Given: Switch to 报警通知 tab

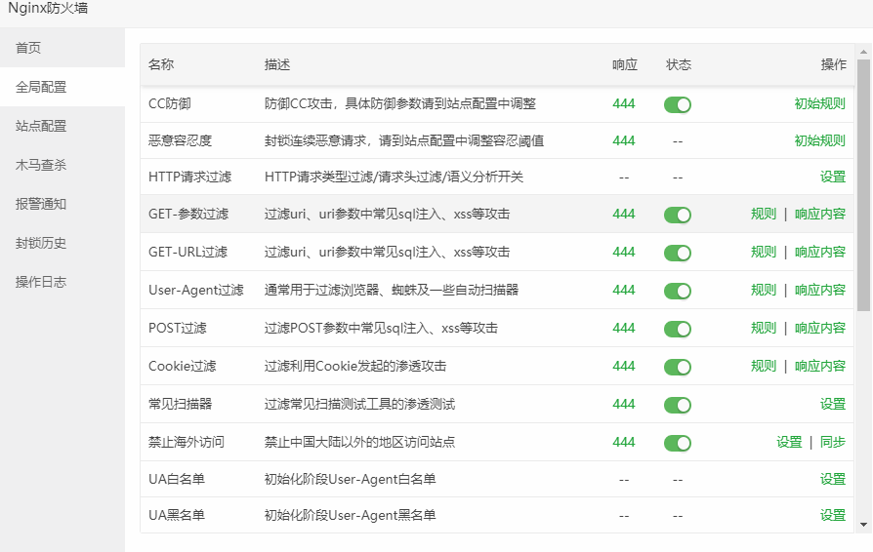Looking at the screenshot, I should (x=62, y=204).
